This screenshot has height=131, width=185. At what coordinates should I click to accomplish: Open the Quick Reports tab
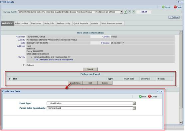pos(81,24)
